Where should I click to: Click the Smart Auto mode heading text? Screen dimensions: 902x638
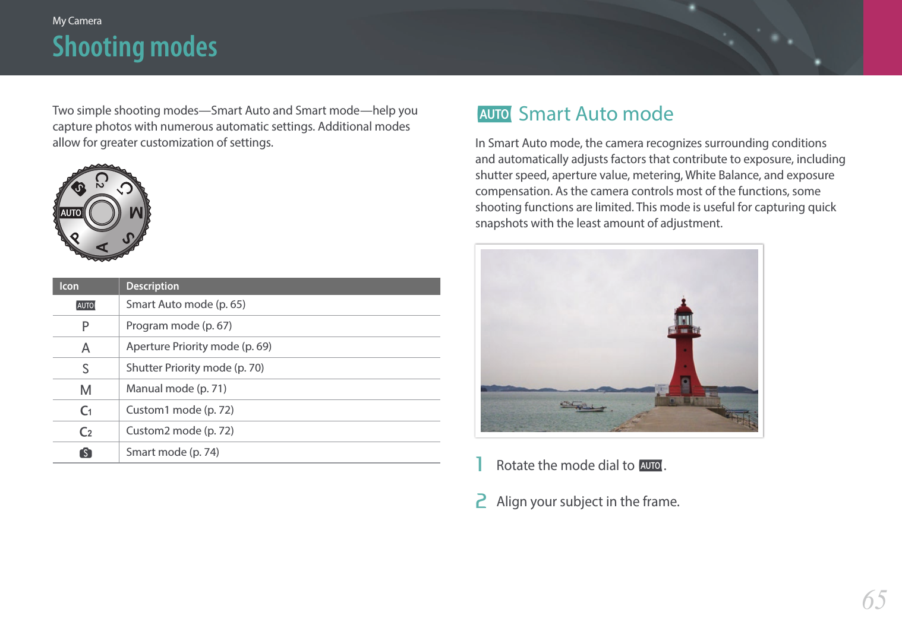(596, 114)
